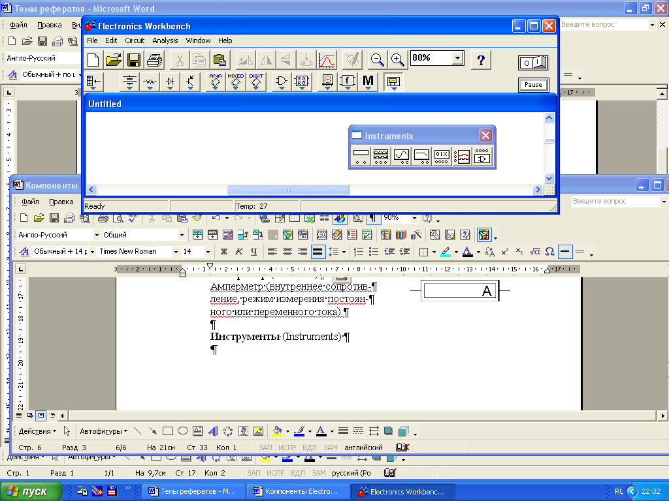Screen dimensions: 669x501
Task: Click the font color A button
Action: tap(468, 251)
